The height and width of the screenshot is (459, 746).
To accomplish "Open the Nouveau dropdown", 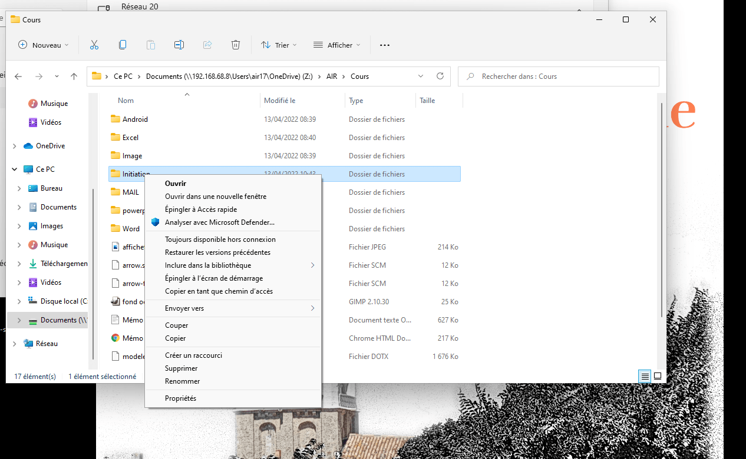I will [44, 45].
